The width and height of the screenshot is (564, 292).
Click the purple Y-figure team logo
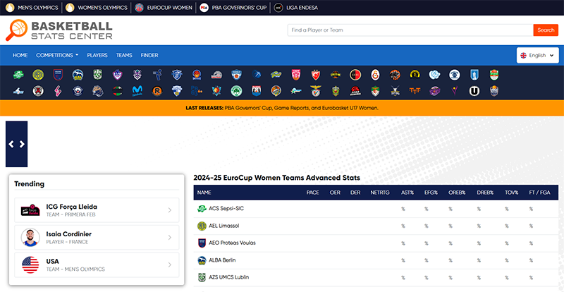[x=454, y=91]
